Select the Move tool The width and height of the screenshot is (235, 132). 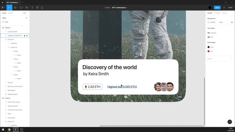(x=8, y=7)
